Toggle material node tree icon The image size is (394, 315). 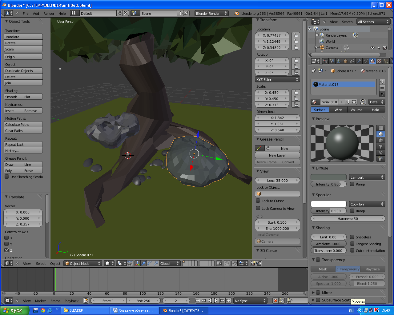pos(363,102)
